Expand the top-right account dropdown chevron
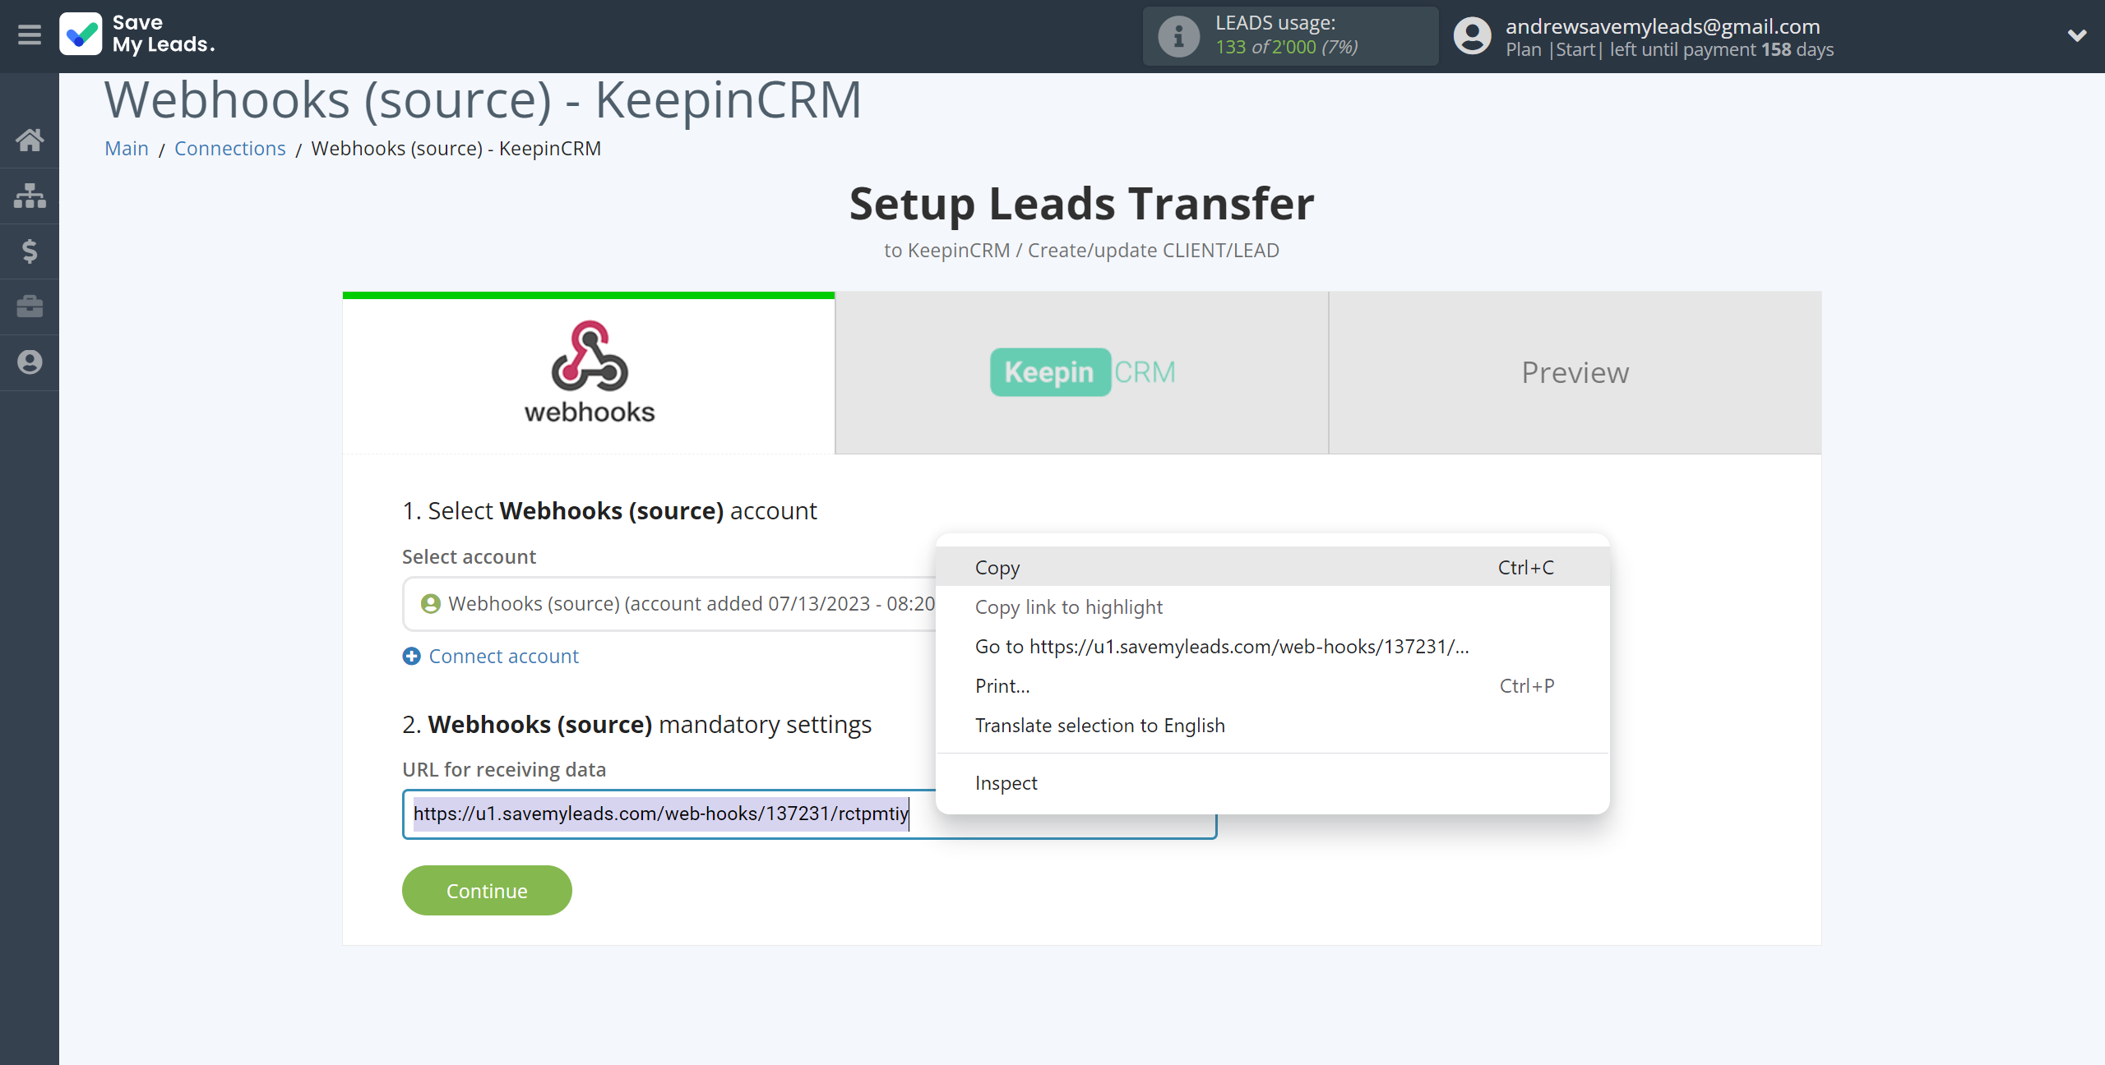 click(x=2078, y=35)
